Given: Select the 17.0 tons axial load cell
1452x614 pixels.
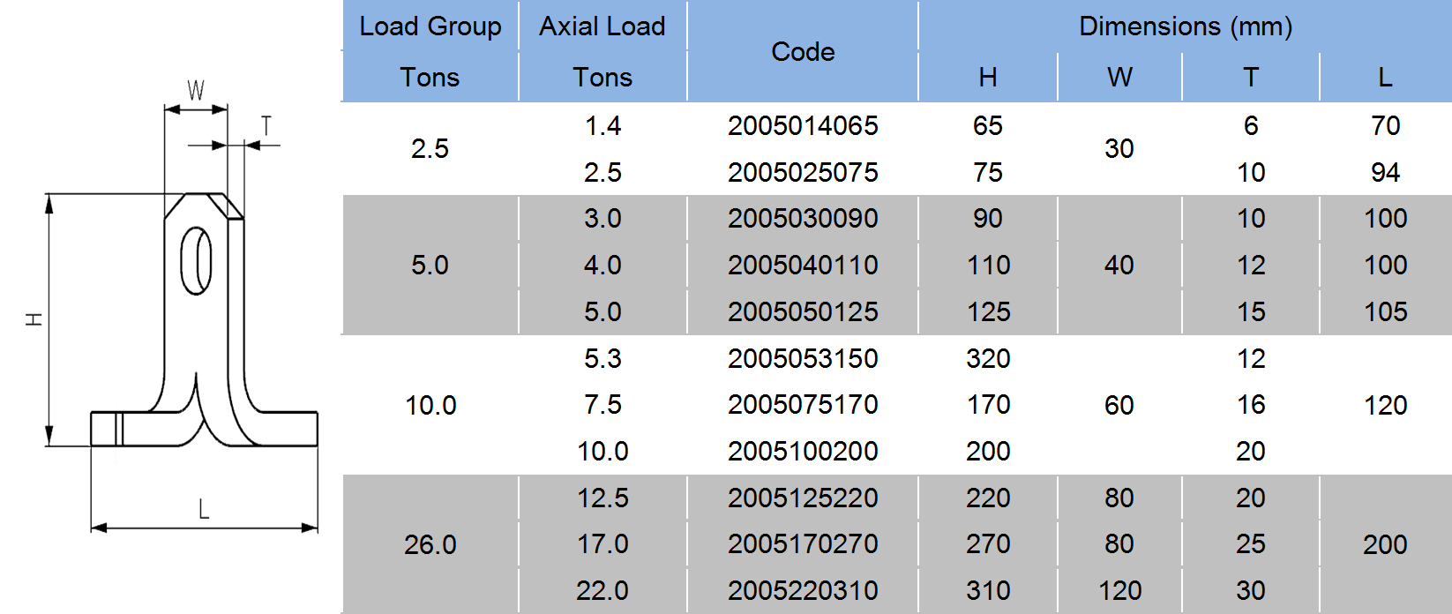Looking at the screenshot, I should (x=603, y=544).
